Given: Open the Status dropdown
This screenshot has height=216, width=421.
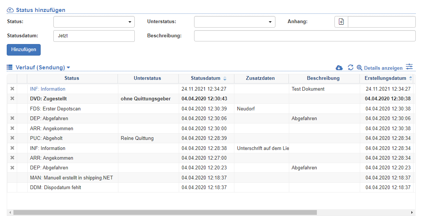Looking at the screenshot, I should tap(94, 22).
